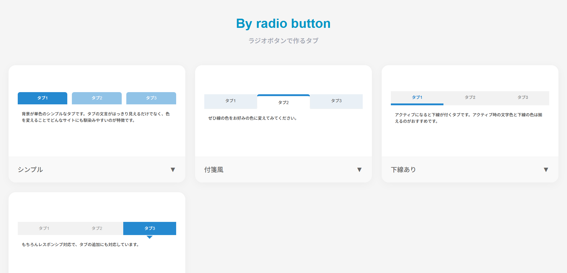Click the blue underline beneath タブ1

click(x=417, y=104)
